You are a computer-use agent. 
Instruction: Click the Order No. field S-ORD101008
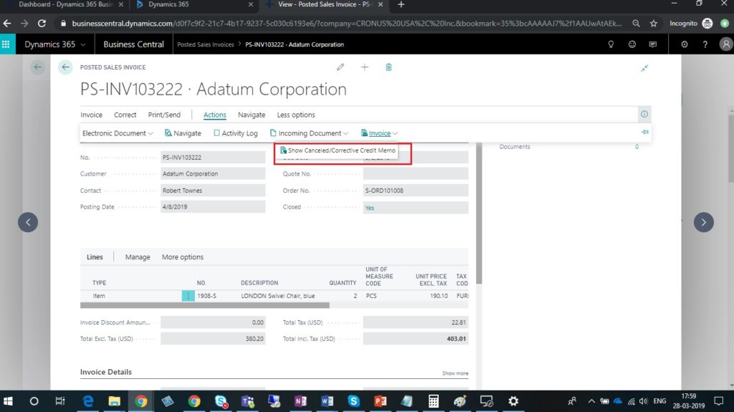click(x=415, y=191)
